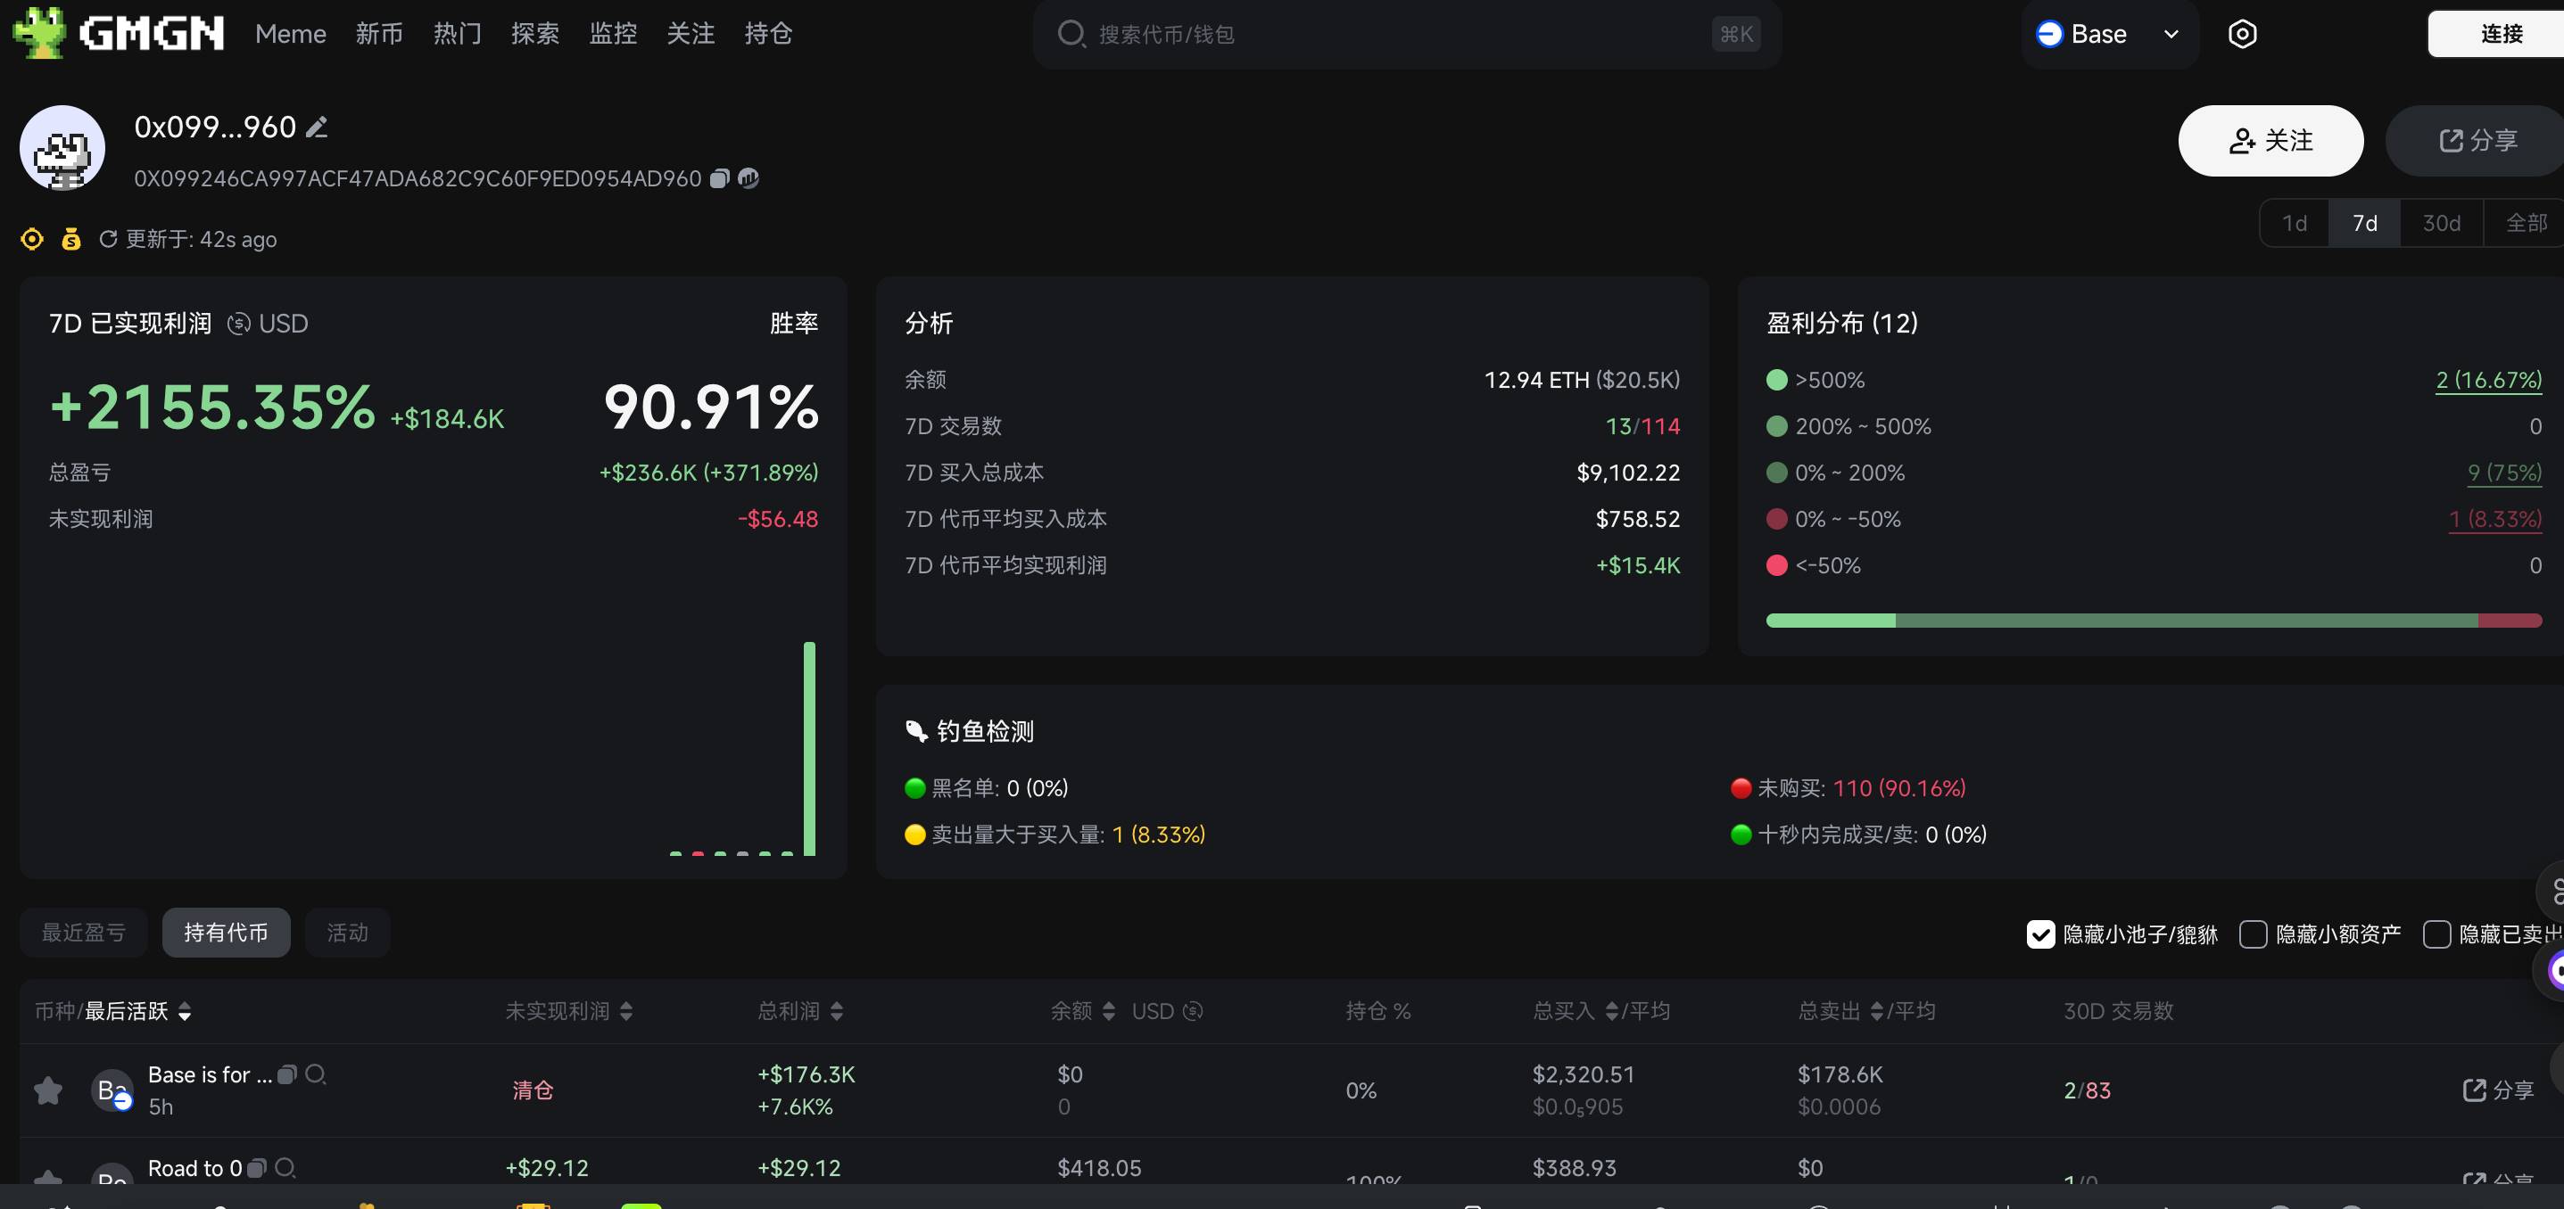
Task: Copy the full wallet address
Action: coord(720,178)
